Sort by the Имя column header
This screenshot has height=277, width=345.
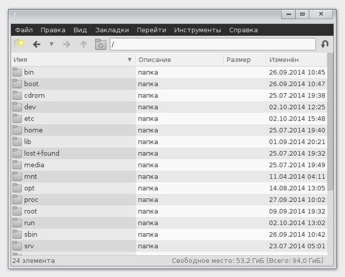pos(73,59)
